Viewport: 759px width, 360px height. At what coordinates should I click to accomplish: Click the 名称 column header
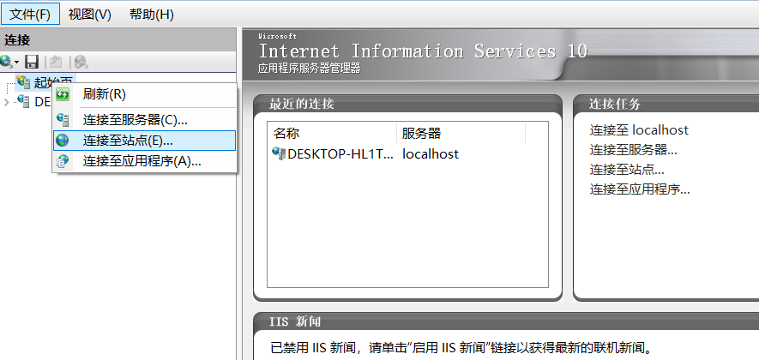pyautogui.click(x=332, y=133)
